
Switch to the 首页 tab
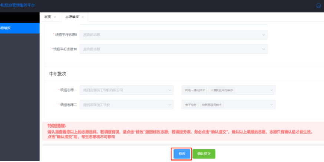pyautogui.click(x=47, y=17)
